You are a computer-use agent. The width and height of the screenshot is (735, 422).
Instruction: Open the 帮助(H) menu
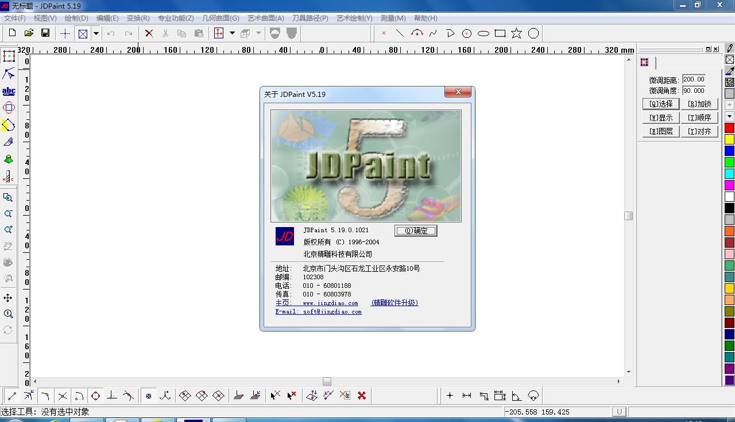click(x=425, y=18)
